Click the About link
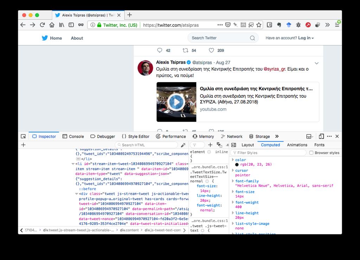 click(x=77, y=38)
